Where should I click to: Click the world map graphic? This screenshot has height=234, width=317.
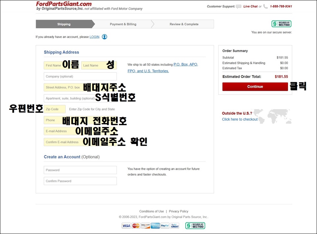coord(272,116)
